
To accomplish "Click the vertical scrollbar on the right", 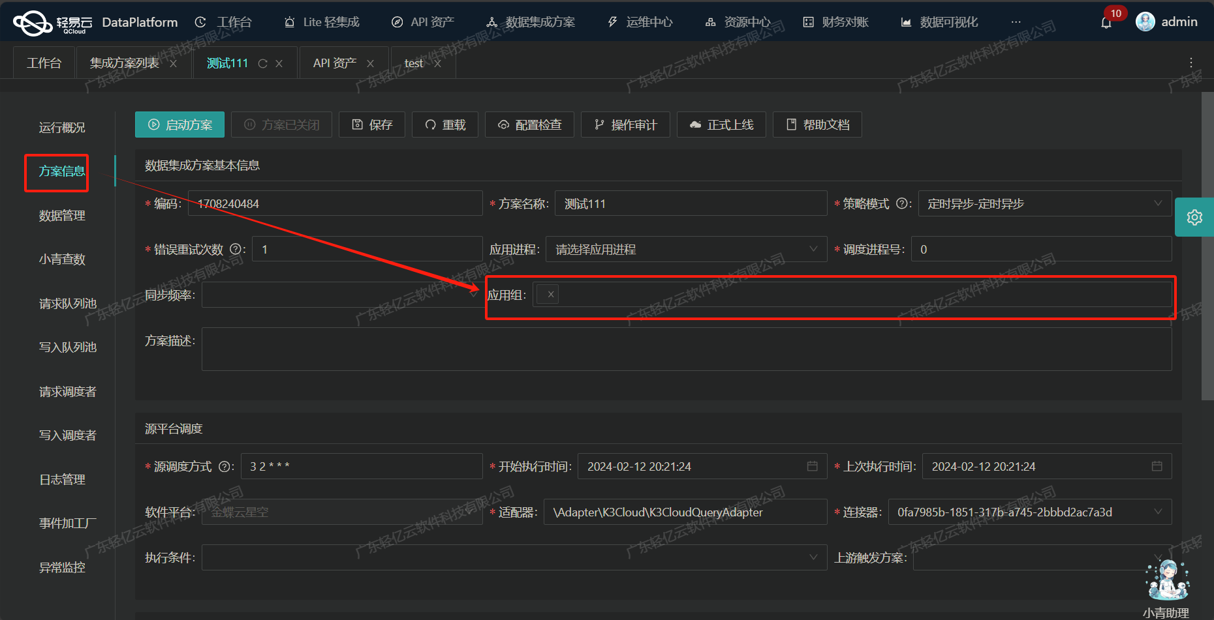I will (x=1207, y=246).
